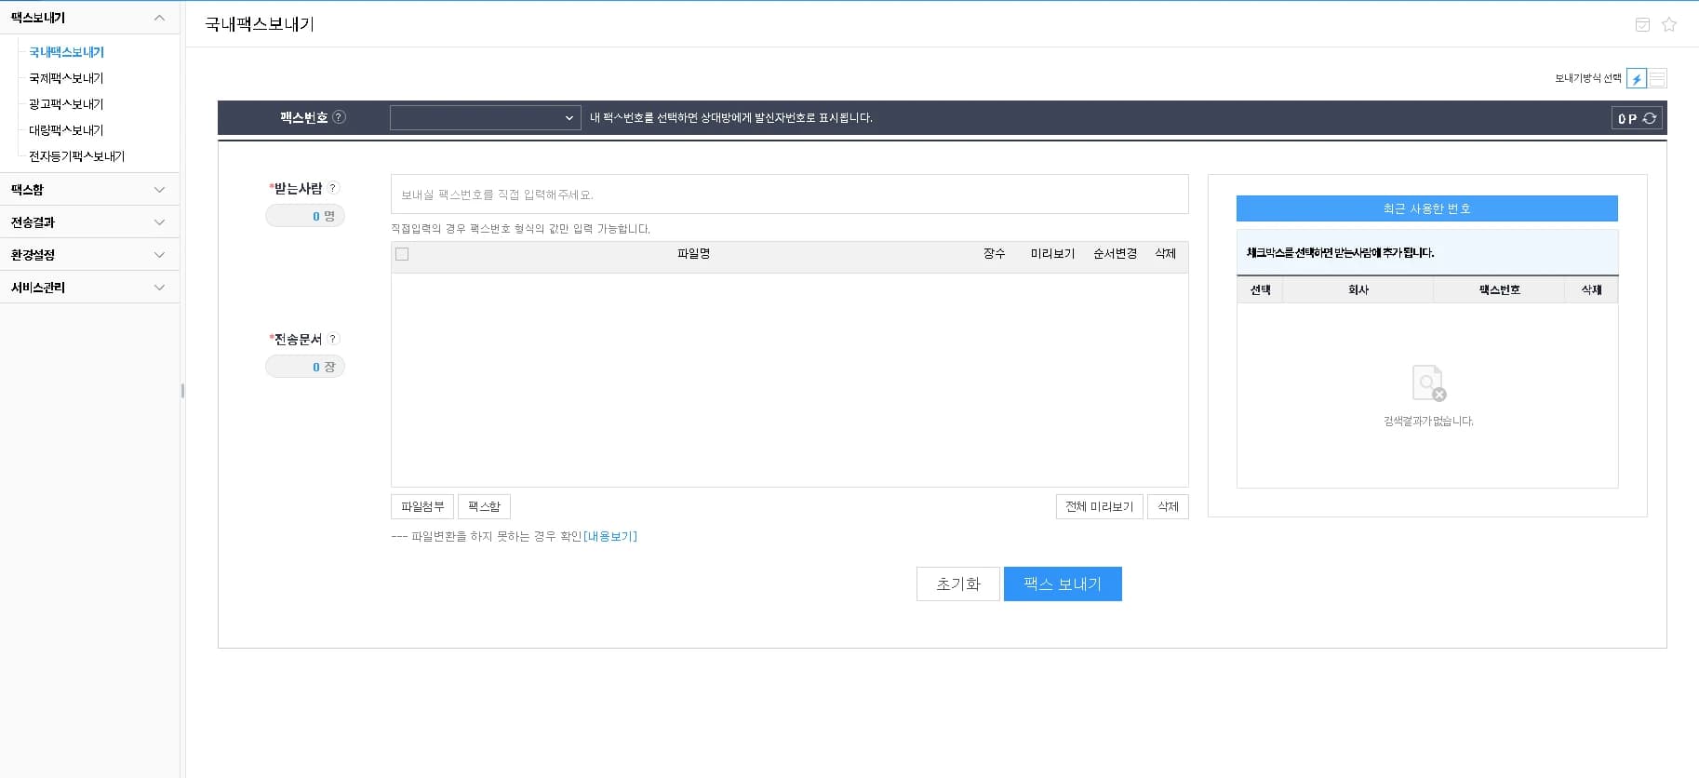1699x778 pixels.
Task: Open the [내용보기] link
Action: pos(610,536)
